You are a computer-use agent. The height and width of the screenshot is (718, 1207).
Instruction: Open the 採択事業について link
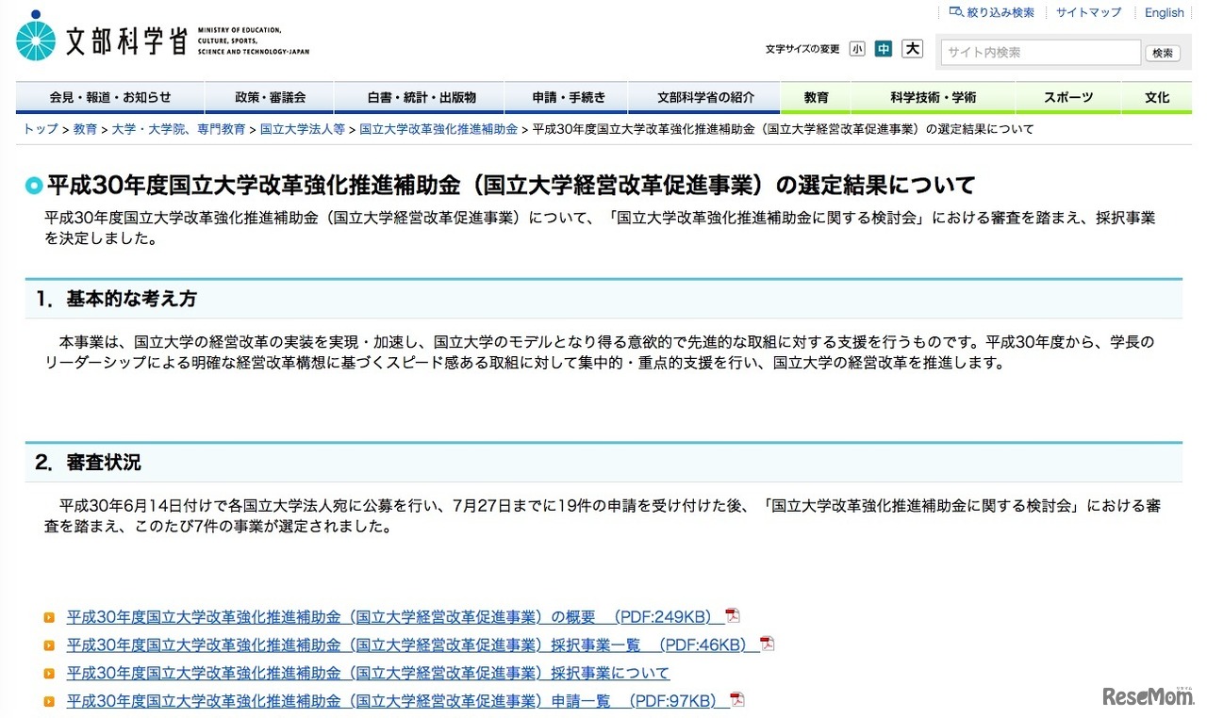(x=368, y=674)
